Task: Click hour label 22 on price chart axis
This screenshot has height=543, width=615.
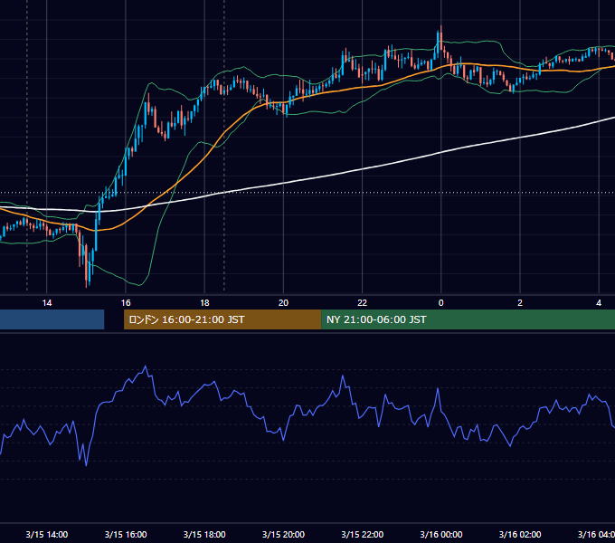Action: (x=362, y=303)
